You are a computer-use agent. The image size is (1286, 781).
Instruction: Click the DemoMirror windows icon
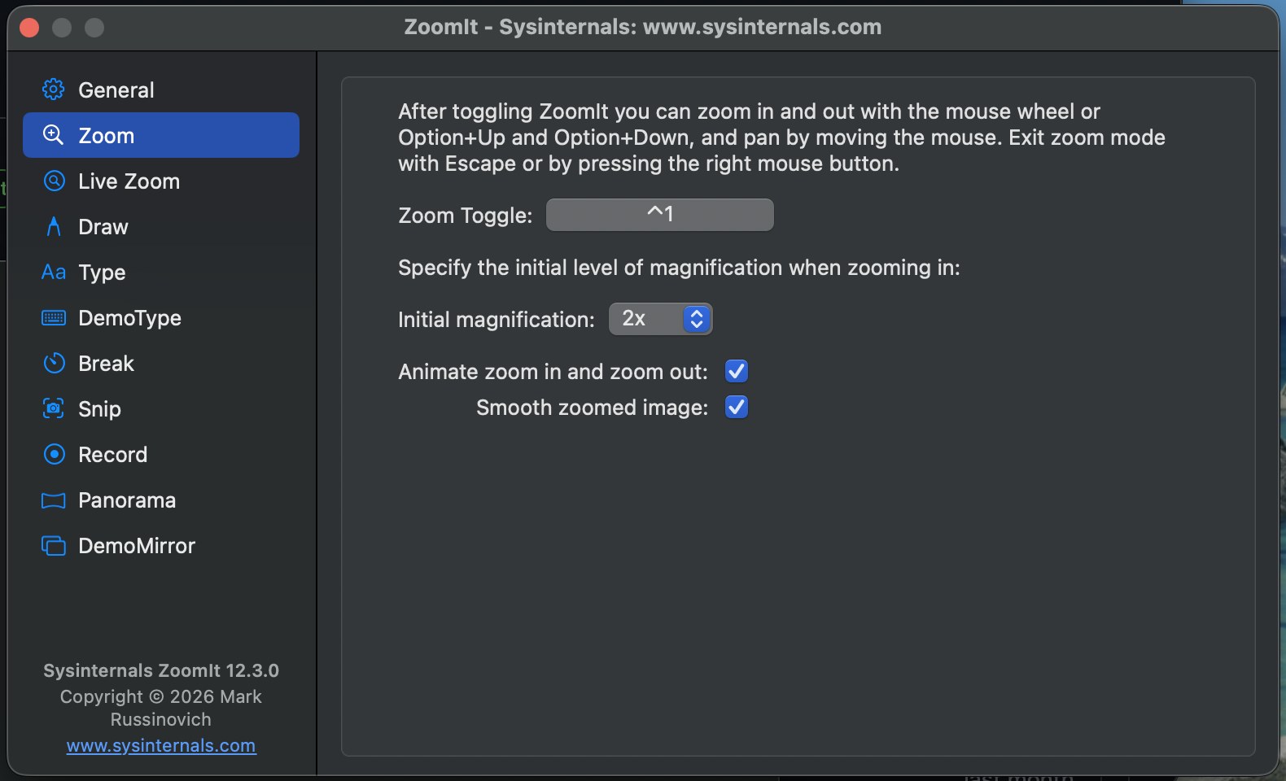[x=54, y=546]
